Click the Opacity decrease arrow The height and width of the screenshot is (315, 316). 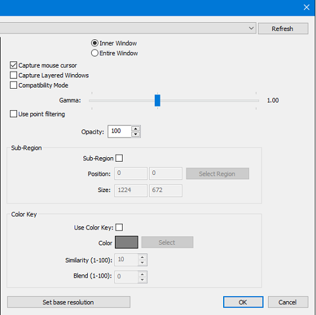click(x=135, y=134)
